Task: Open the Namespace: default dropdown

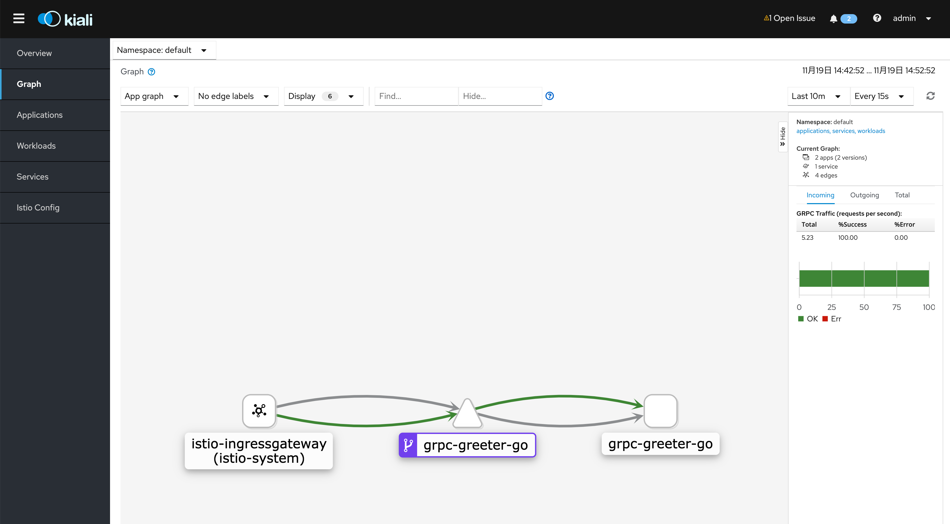Action: coord(162,50)
